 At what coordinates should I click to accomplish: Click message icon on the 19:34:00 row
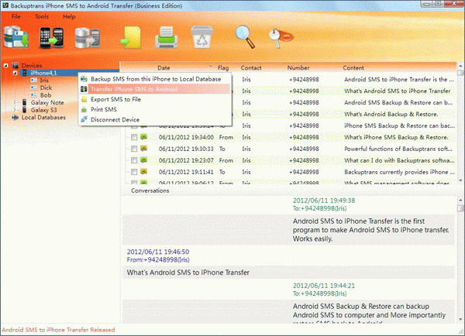coord(144,137)
